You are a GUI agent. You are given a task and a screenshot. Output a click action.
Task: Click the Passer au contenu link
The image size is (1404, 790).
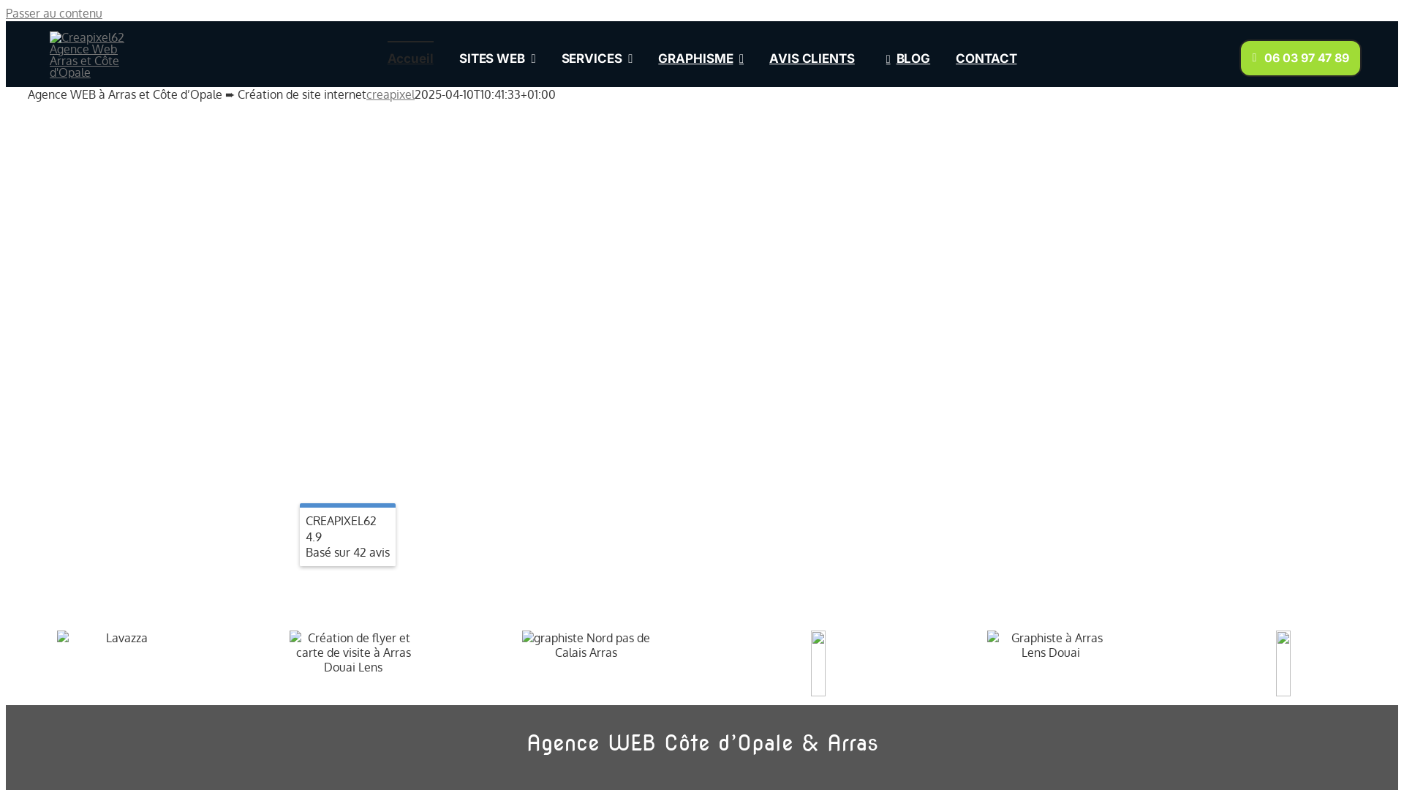[54, 13]
